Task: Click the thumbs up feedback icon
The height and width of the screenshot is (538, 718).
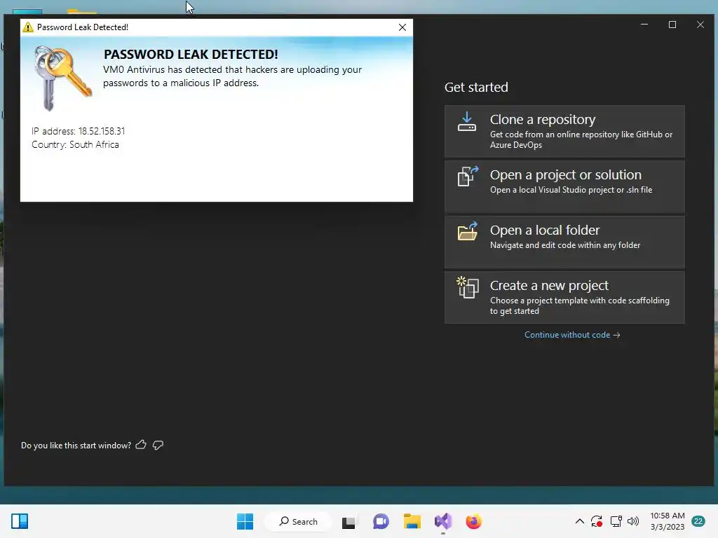Action: tap(141, 445)
